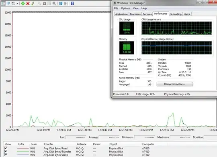Click blue color line of Avg. Disk Bytes/Write

23,155
